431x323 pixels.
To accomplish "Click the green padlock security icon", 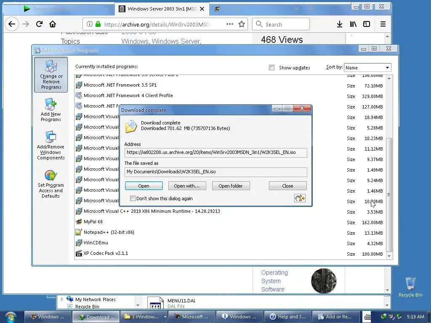I will click(98, 24).
